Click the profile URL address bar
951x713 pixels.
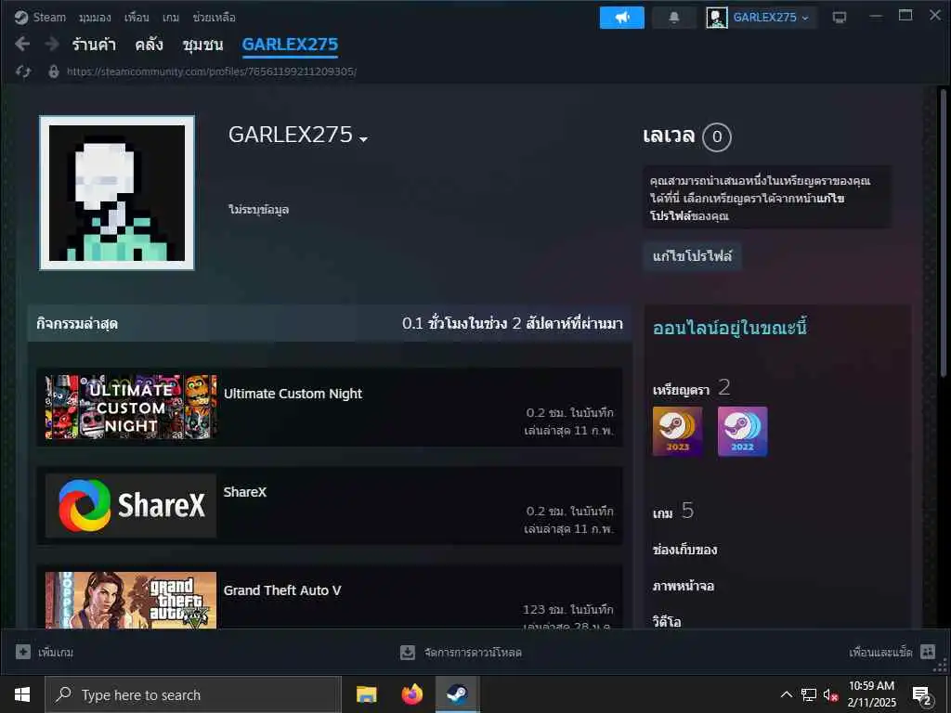[212, 71]
